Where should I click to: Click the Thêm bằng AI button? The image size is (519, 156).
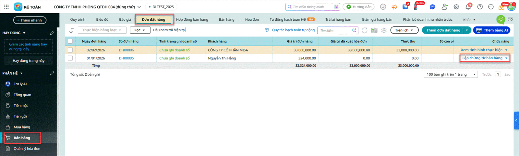tap(492, 30)
